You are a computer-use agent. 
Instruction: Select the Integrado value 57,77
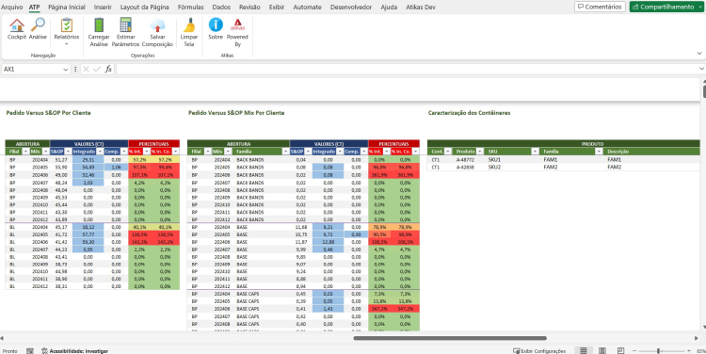click(88, 234)
